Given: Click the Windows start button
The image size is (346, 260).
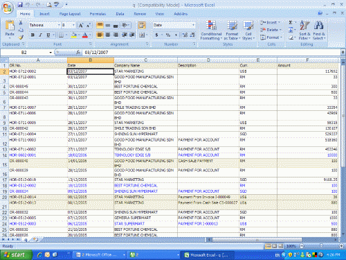Looking at the screenshot, I should coord(15,254).
